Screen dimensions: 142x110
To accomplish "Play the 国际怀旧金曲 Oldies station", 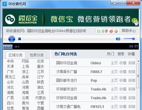I will (66, 63).
